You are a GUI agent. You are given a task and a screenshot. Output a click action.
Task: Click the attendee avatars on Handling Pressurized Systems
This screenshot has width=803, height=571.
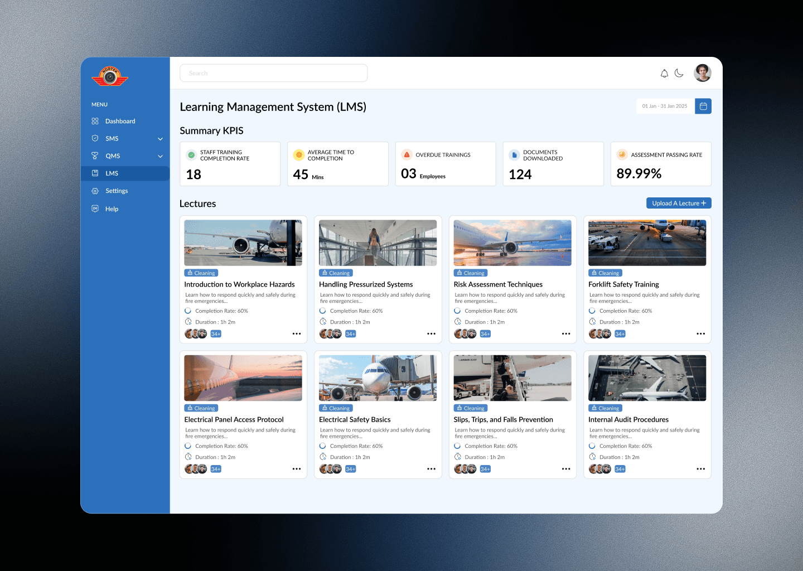coord(331,333)
